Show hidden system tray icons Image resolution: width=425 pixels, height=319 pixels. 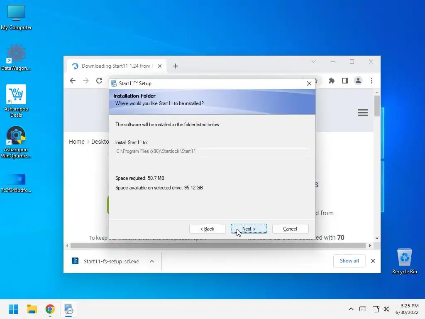351,309
